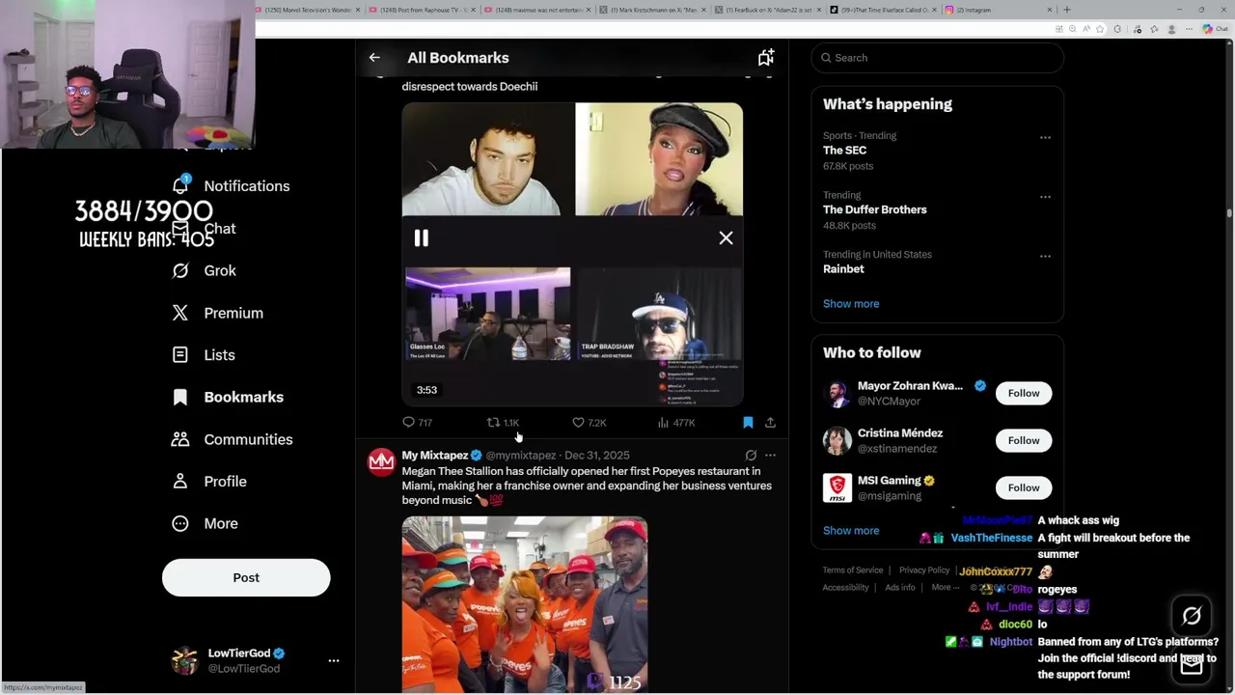This screenshot has width=1235, height=695.
Task: Switch to Post from Raphouse TV tab
Action: coord(423,10)
